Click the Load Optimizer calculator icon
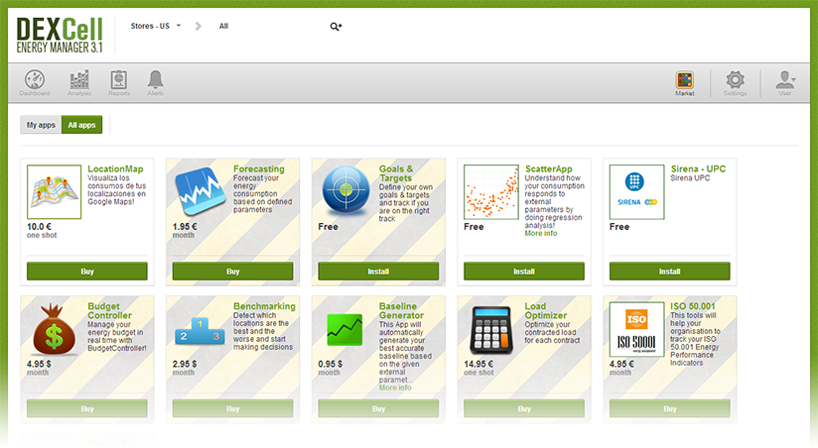The width and height of the screenshot is (818, 448). coord(491,330)
